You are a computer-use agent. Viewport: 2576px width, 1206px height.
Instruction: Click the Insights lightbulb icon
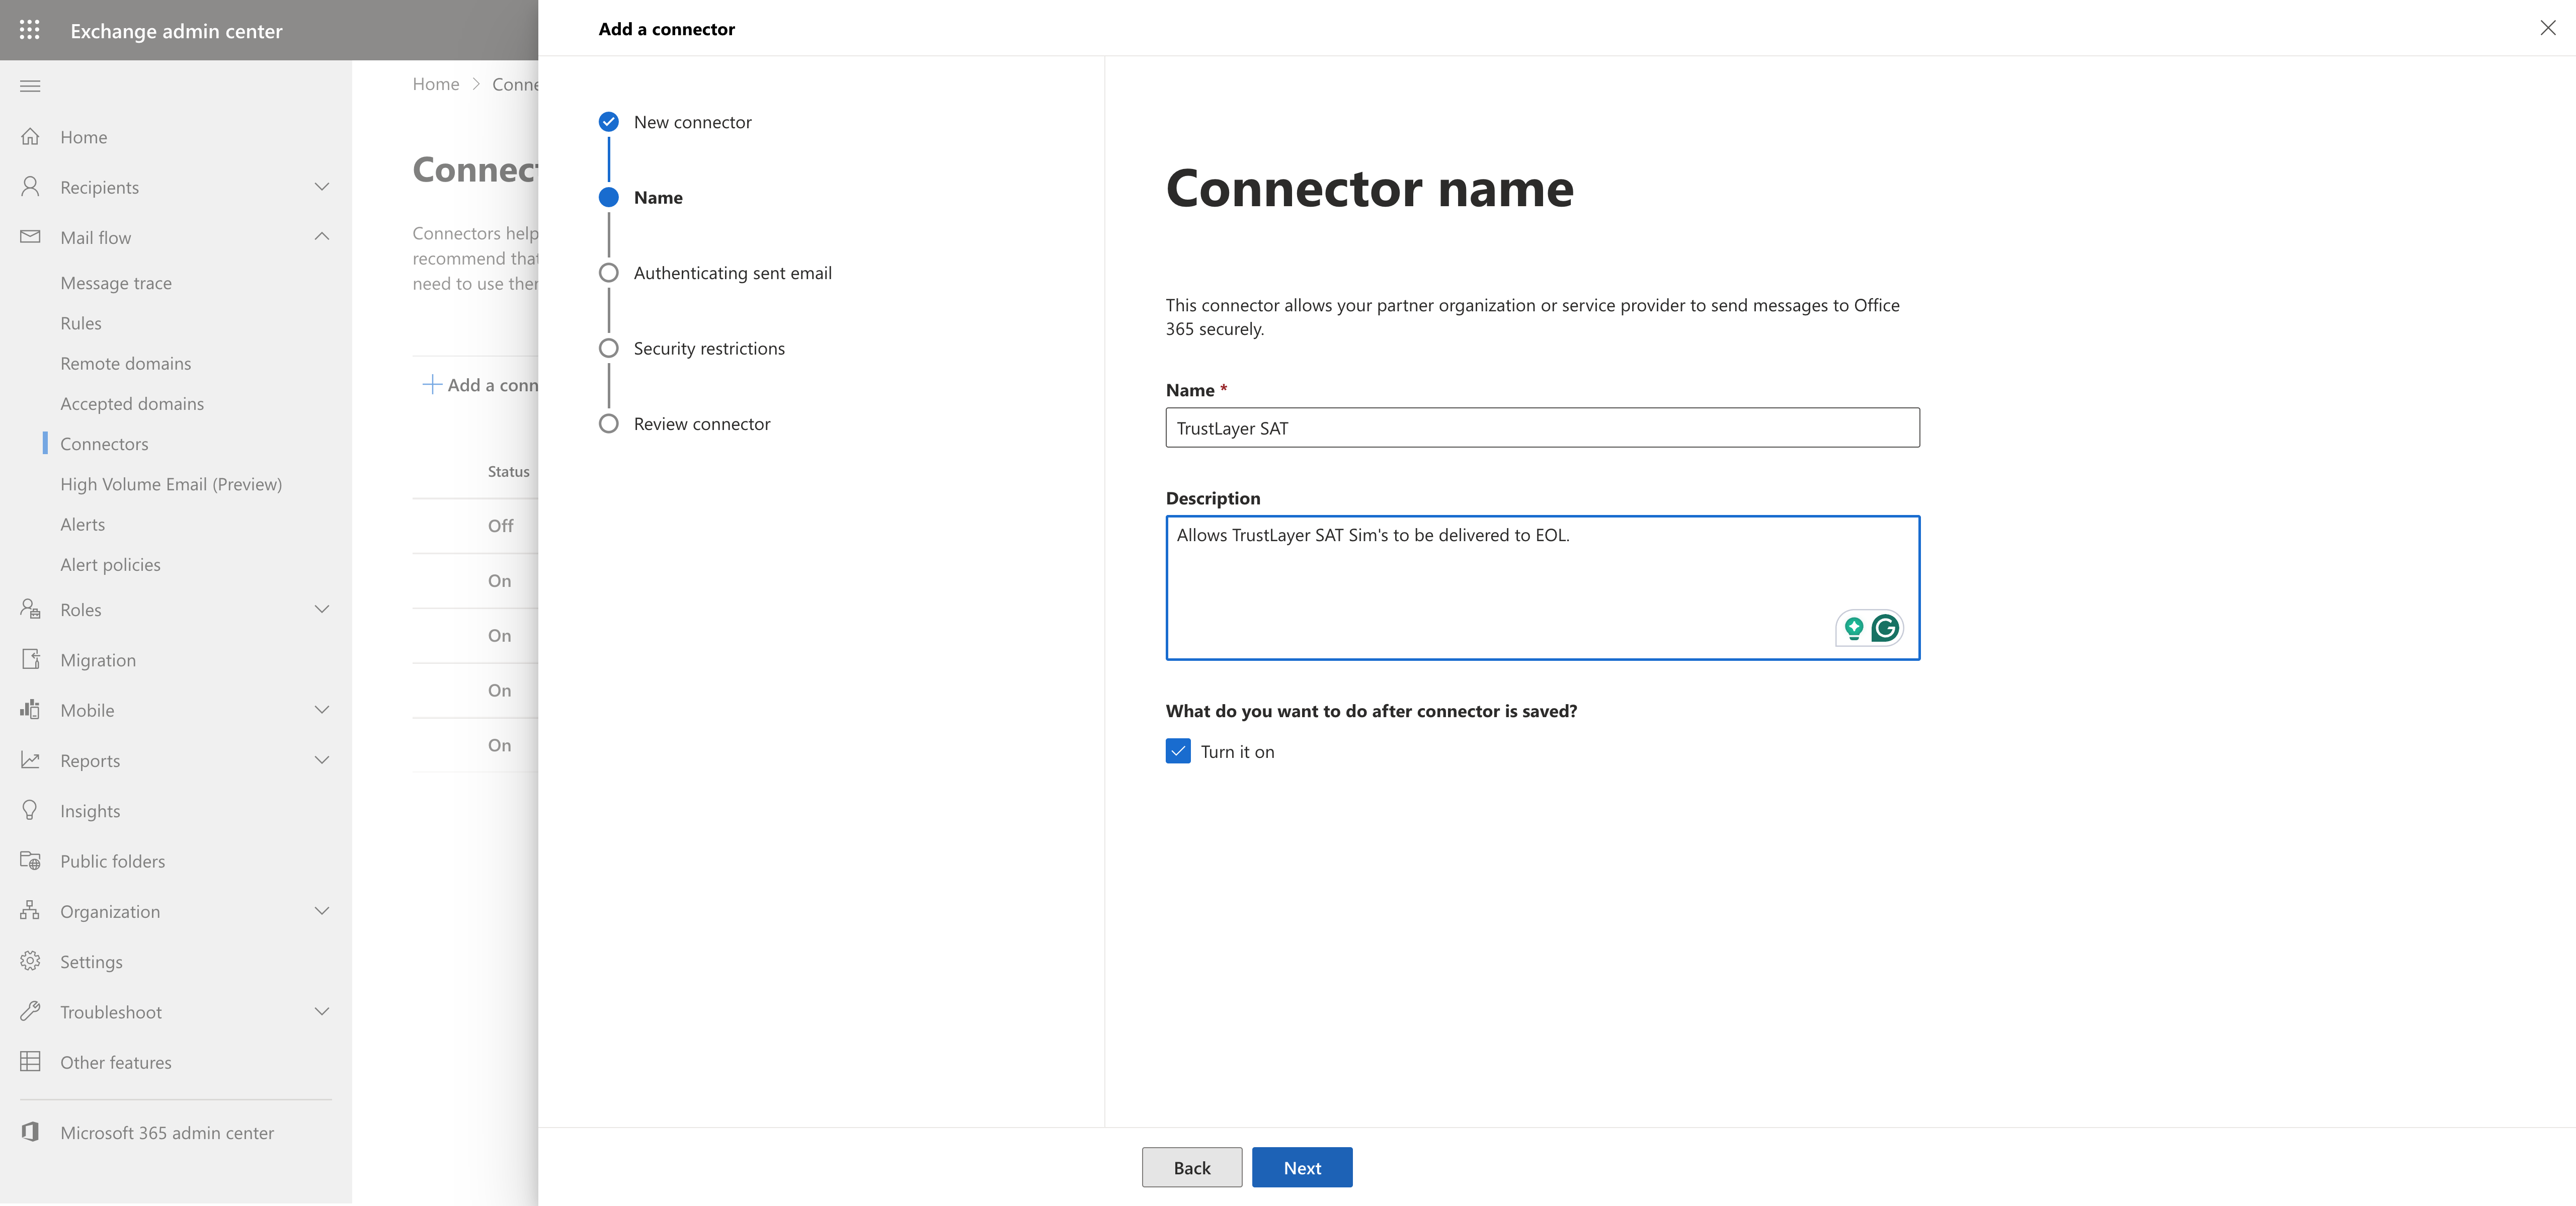[30, 810]
